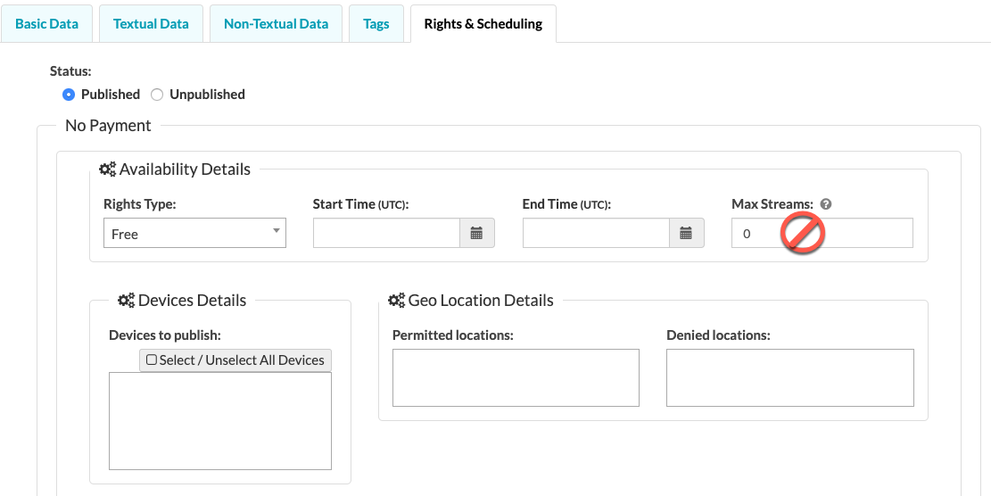Click the Rights Type label
The width and height of the screenshot is (991, 496).
[140, 204]
